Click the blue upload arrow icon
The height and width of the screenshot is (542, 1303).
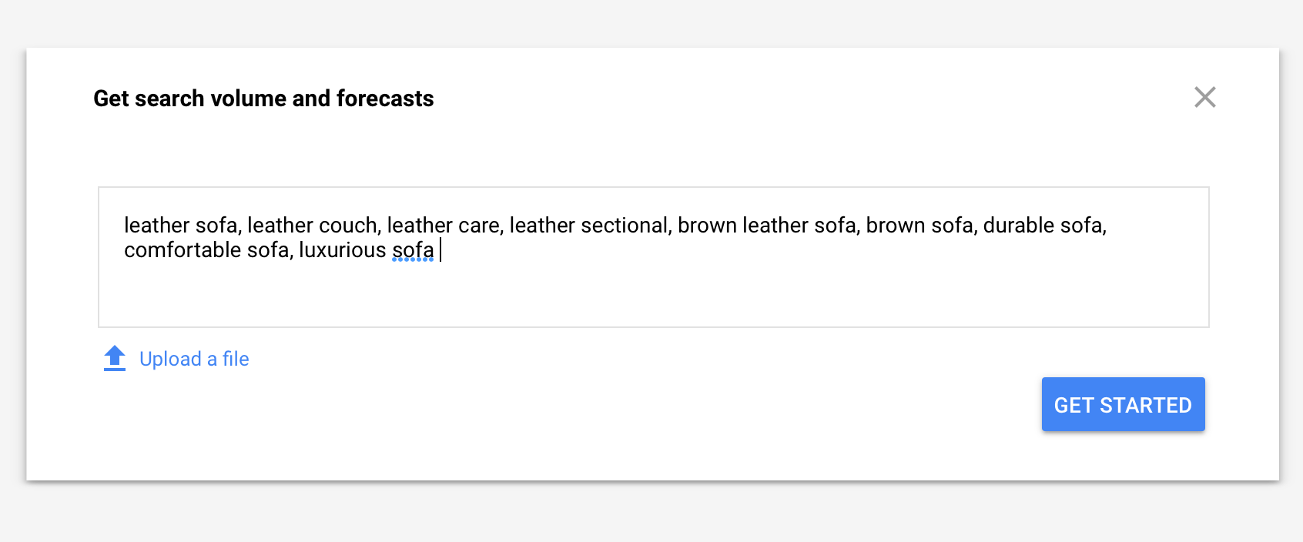115,358
